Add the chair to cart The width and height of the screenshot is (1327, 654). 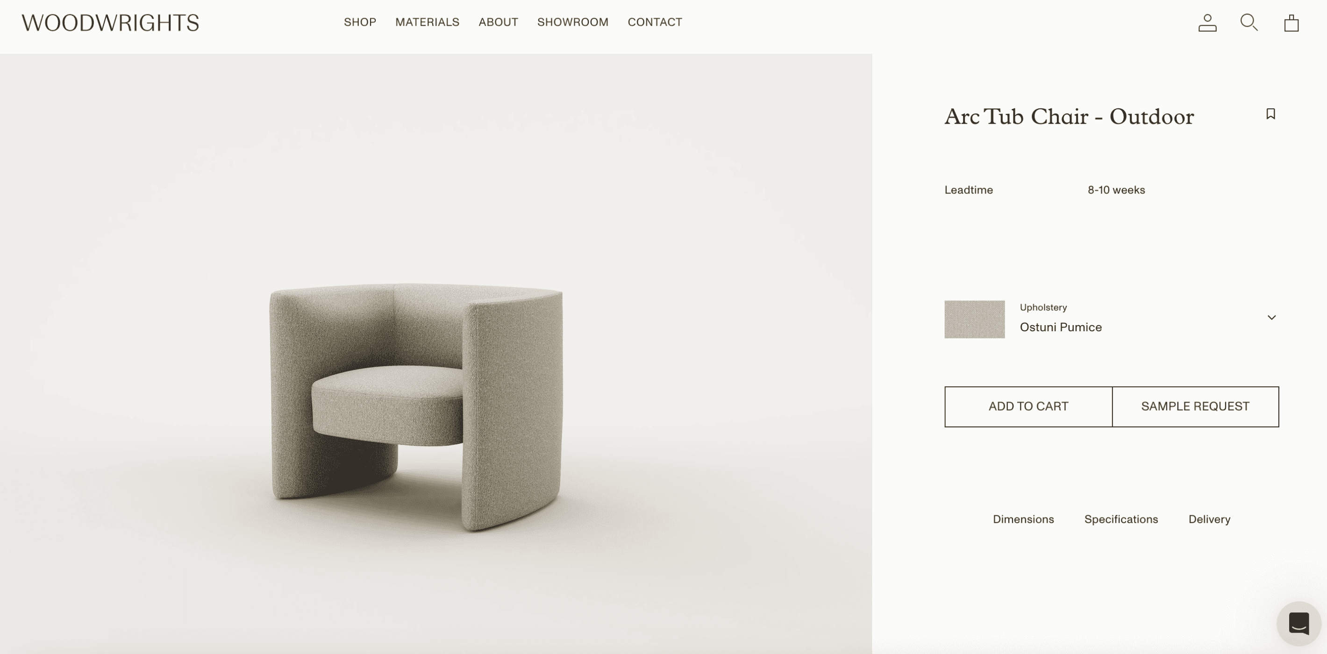1028,406
